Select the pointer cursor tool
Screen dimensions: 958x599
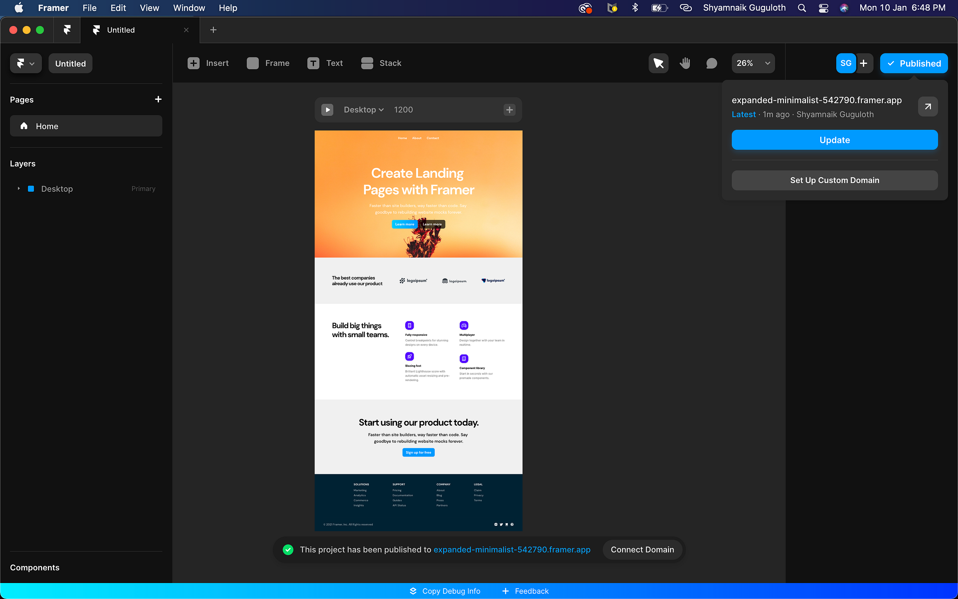(x=658, y=63)
